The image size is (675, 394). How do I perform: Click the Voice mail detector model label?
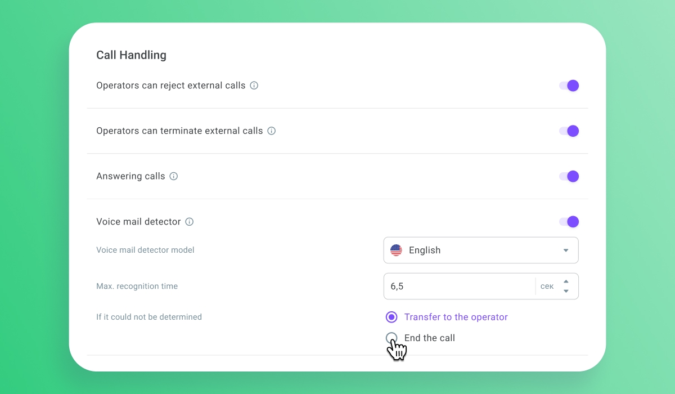[146, 250]
